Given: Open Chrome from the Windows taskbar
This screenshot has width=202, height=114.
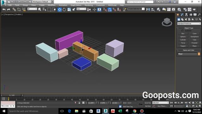Looking at the screenshot, I should (x=134, y=111).
